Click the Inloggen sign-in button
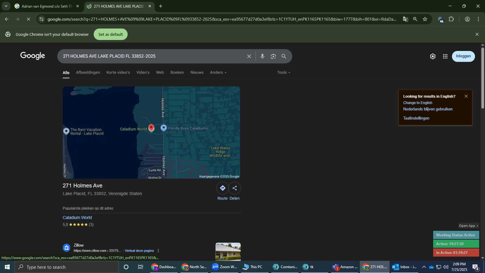The height and width of the screenshot is (273, 485). (x=463, y=56)
